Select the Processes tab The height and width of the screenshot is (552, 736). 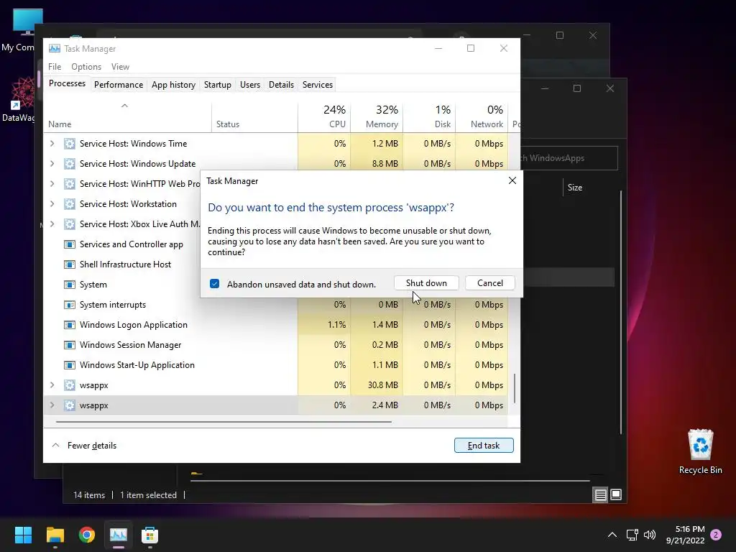67,83
